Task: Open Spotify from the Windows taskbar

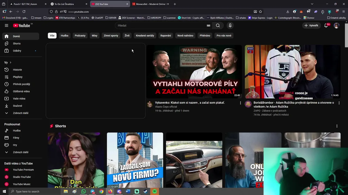Action: click(154, 191)
